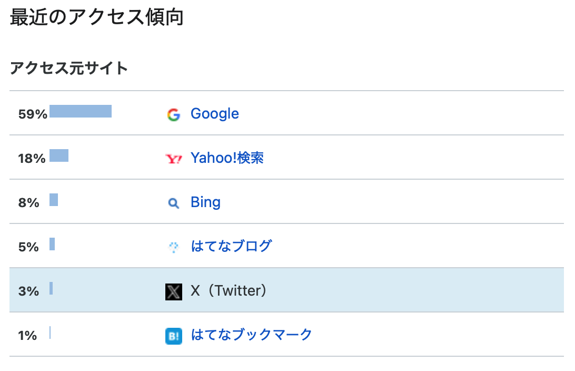
Task: Open the Yahoo!検索 link
Action: (227, 158)
